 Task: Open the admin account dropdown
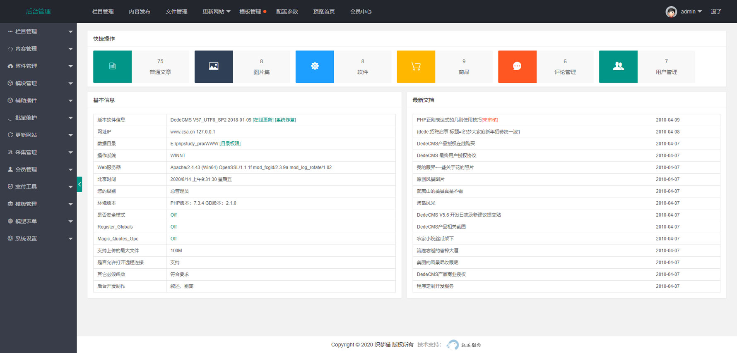click(691, 12)
